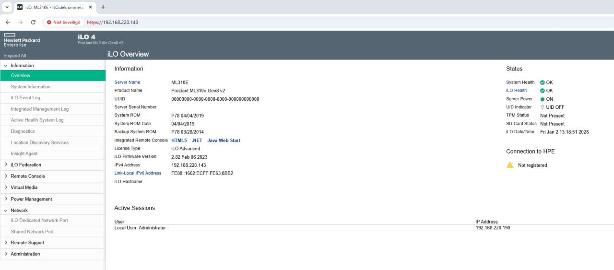614x270 pixels.
Task: Launch Java Web Start console
Action: tap(224, 141)
